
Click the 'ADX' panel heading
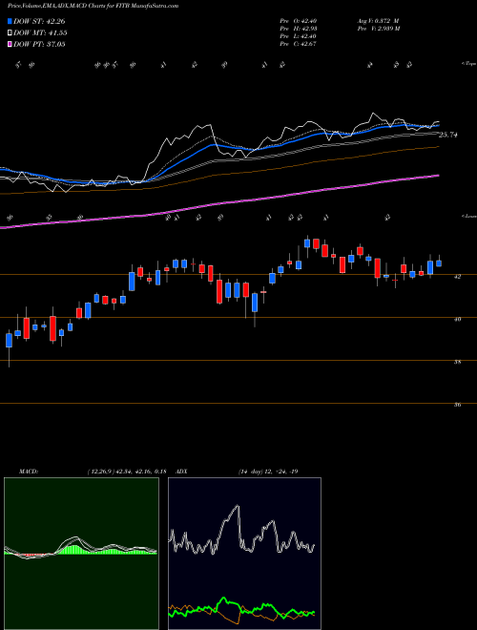[181, 472]
